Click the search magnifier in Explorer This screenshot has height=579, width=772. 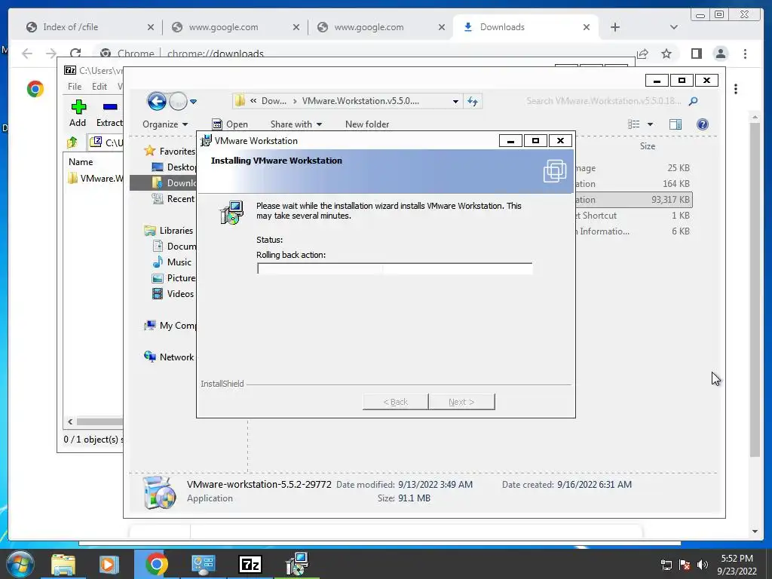click(694, 102)
